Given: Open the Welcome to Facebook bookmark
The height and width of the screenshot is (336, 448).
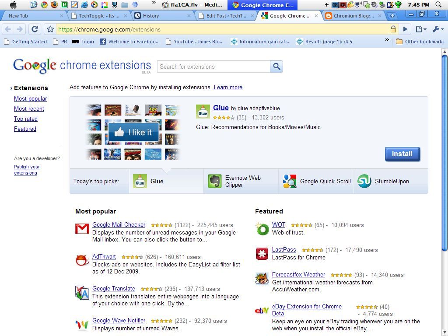Looking at the screenshot, I should [129, 42].
